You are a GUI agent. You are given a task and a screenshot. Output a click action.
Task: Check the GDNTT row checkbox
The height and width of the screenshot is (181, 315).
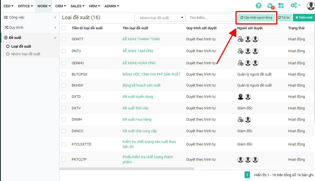64,39
